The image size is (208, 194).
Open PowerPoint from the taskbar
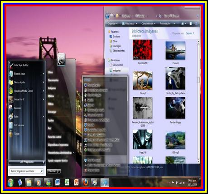click(x=76, y=182)
